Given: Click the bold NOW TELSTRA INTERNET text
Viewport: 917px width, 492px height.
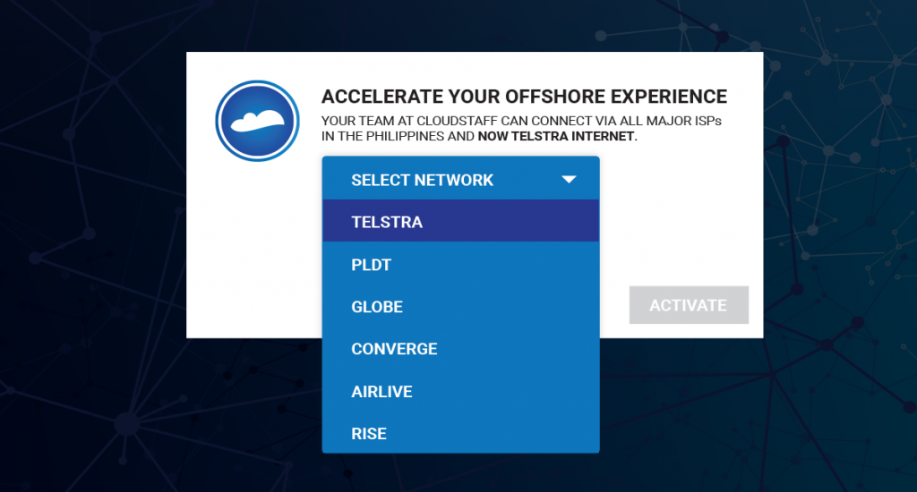Looking at the screenshot, I should [556, 138].
